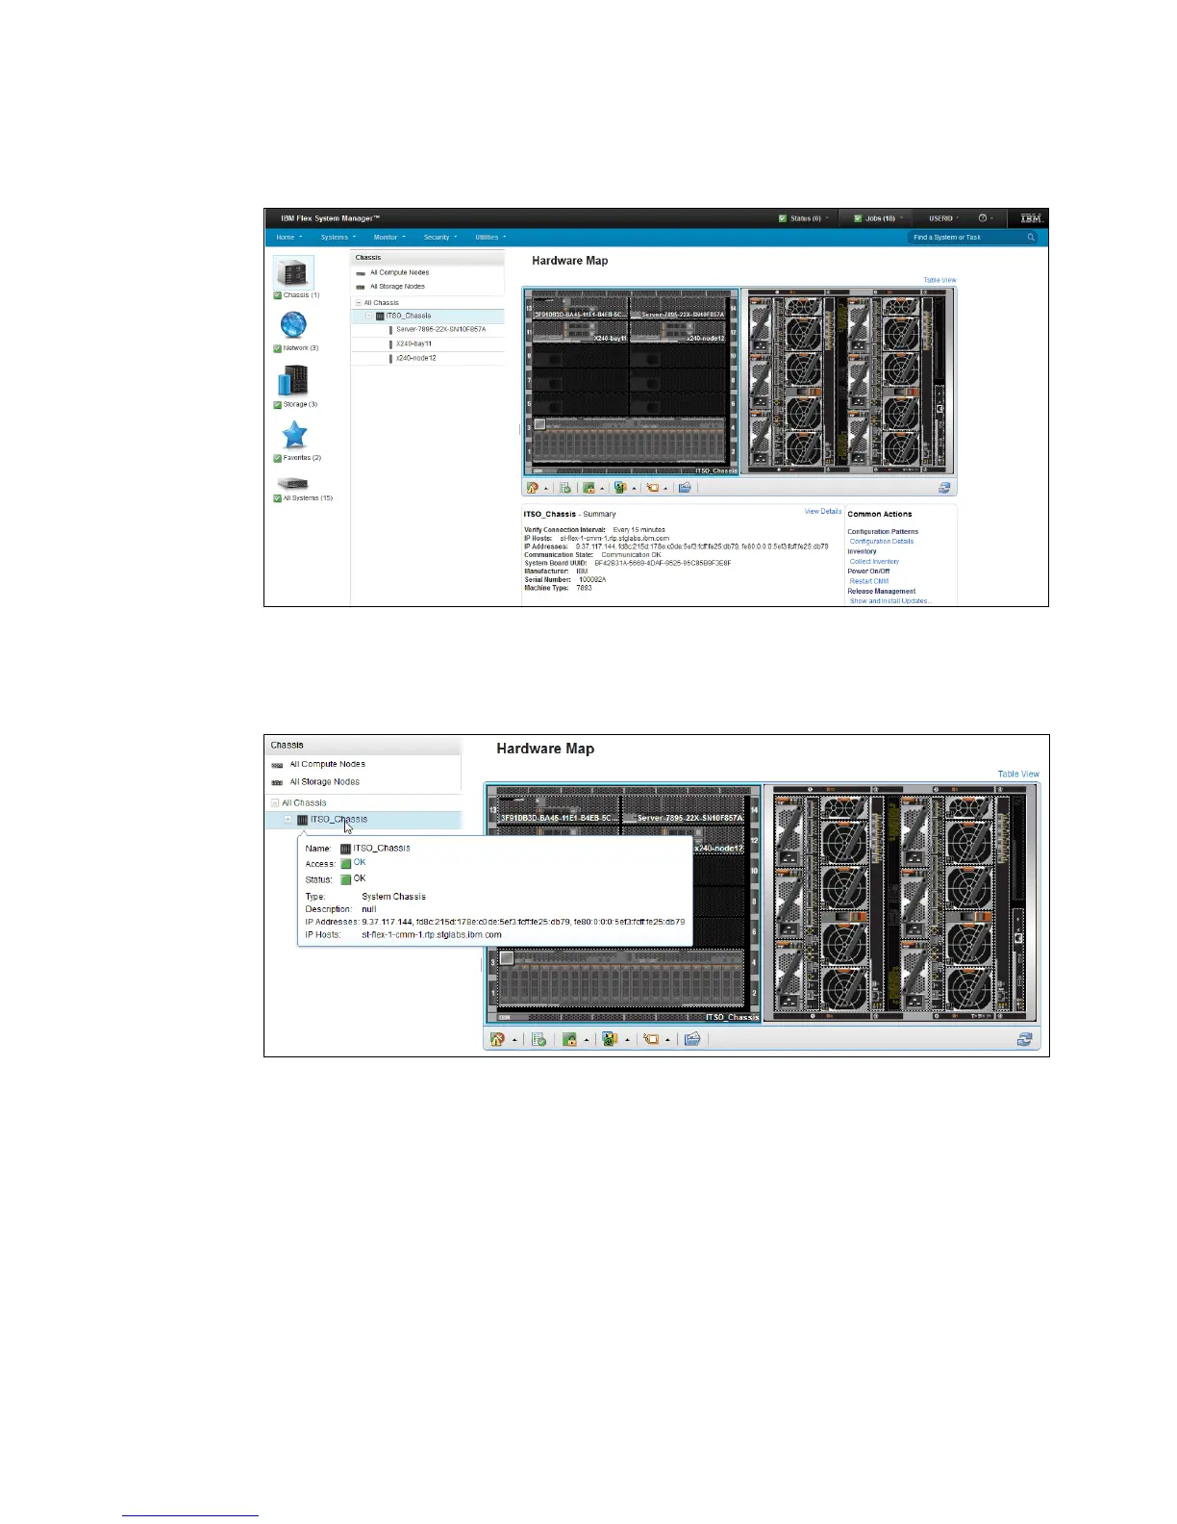Select Server-7895-22X-SN10F857A bay on the enlarged hardware map
1177x1524 pixels.
[684, 810]
